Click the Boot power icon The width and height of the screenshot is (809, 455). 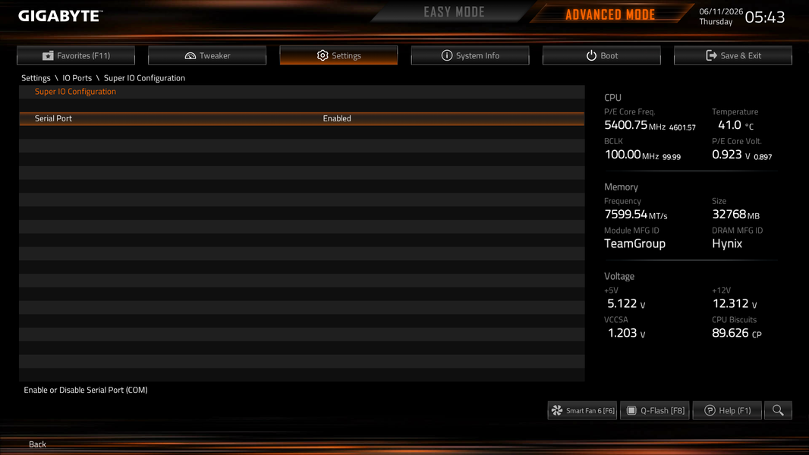pyautogui.click(x=591, y=55)
